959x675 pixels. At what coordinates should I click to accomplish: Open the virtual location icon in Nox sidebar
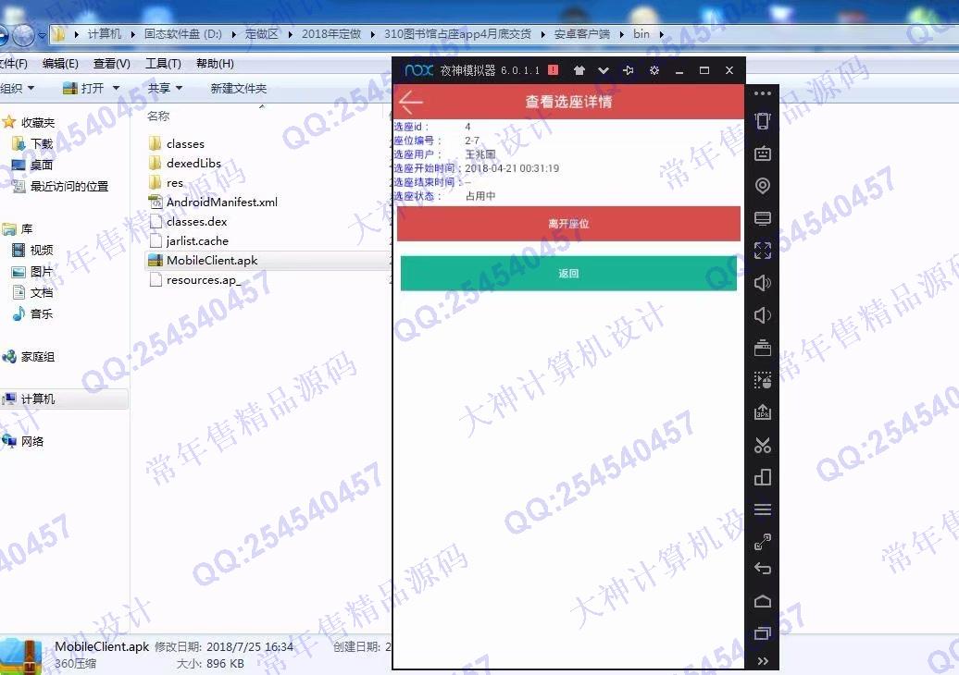tap(763, 186)
